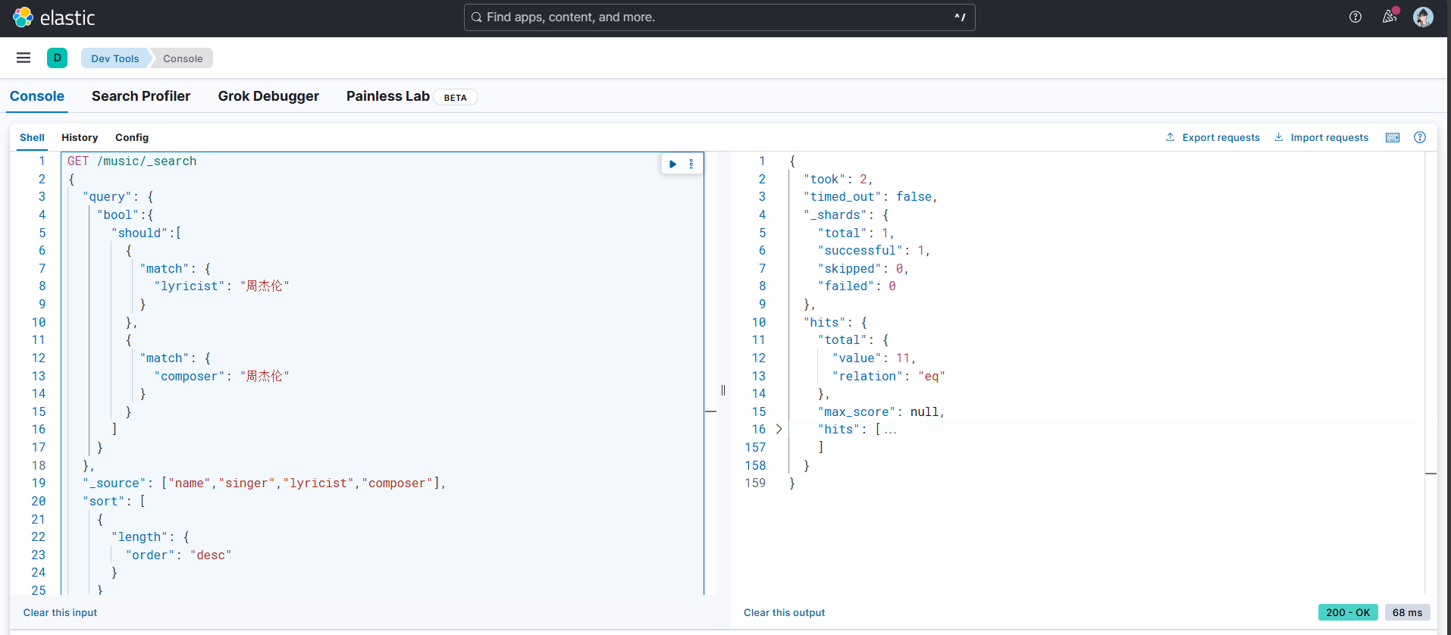Select the History tab

pyautogui.click(x=80, y=137)
